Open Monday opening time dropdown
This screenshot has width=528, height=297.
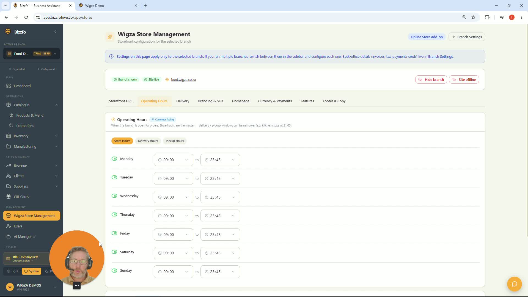point(173,160)
